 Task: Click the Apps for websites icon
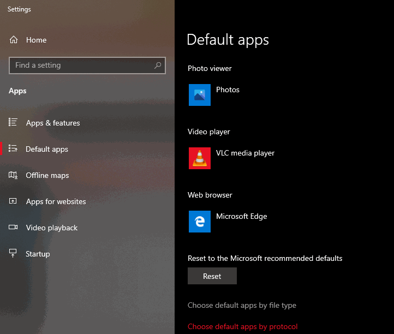pos(13,201)
